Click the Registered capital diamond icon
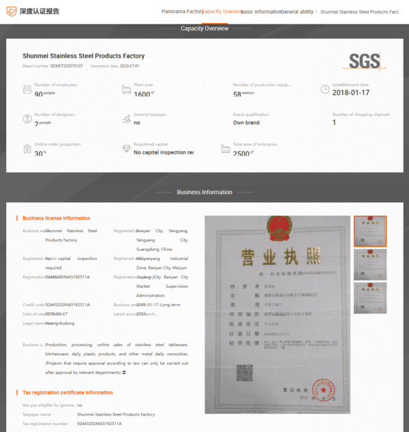The width and height of the screenshot is (409, 432). click(126, 148)
